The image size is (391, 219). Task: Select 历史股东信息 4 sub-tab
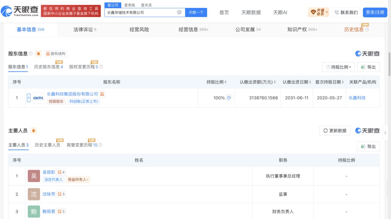tap(48, 67)
